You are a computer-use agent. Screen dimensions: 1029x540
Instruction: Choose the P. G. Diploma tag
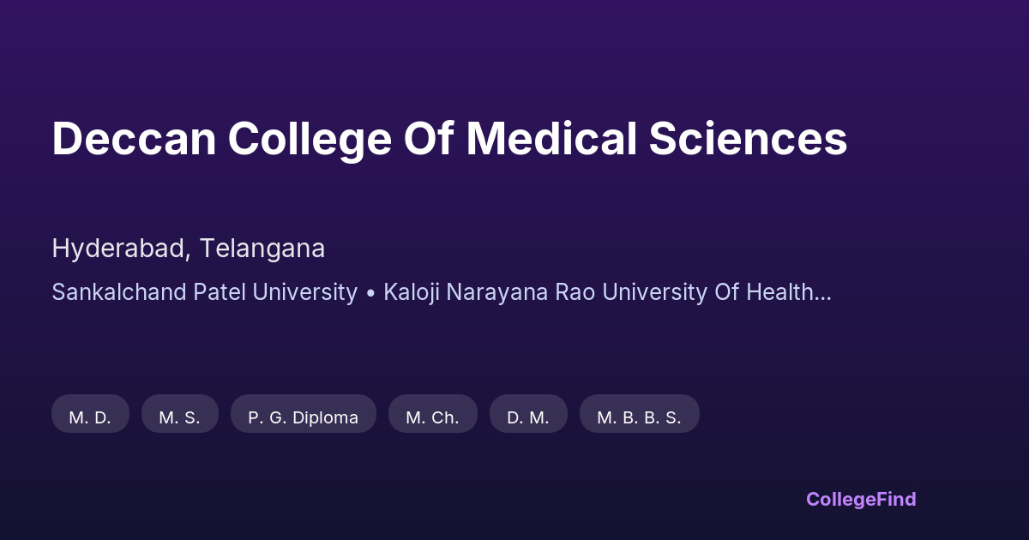coord(304,417)
